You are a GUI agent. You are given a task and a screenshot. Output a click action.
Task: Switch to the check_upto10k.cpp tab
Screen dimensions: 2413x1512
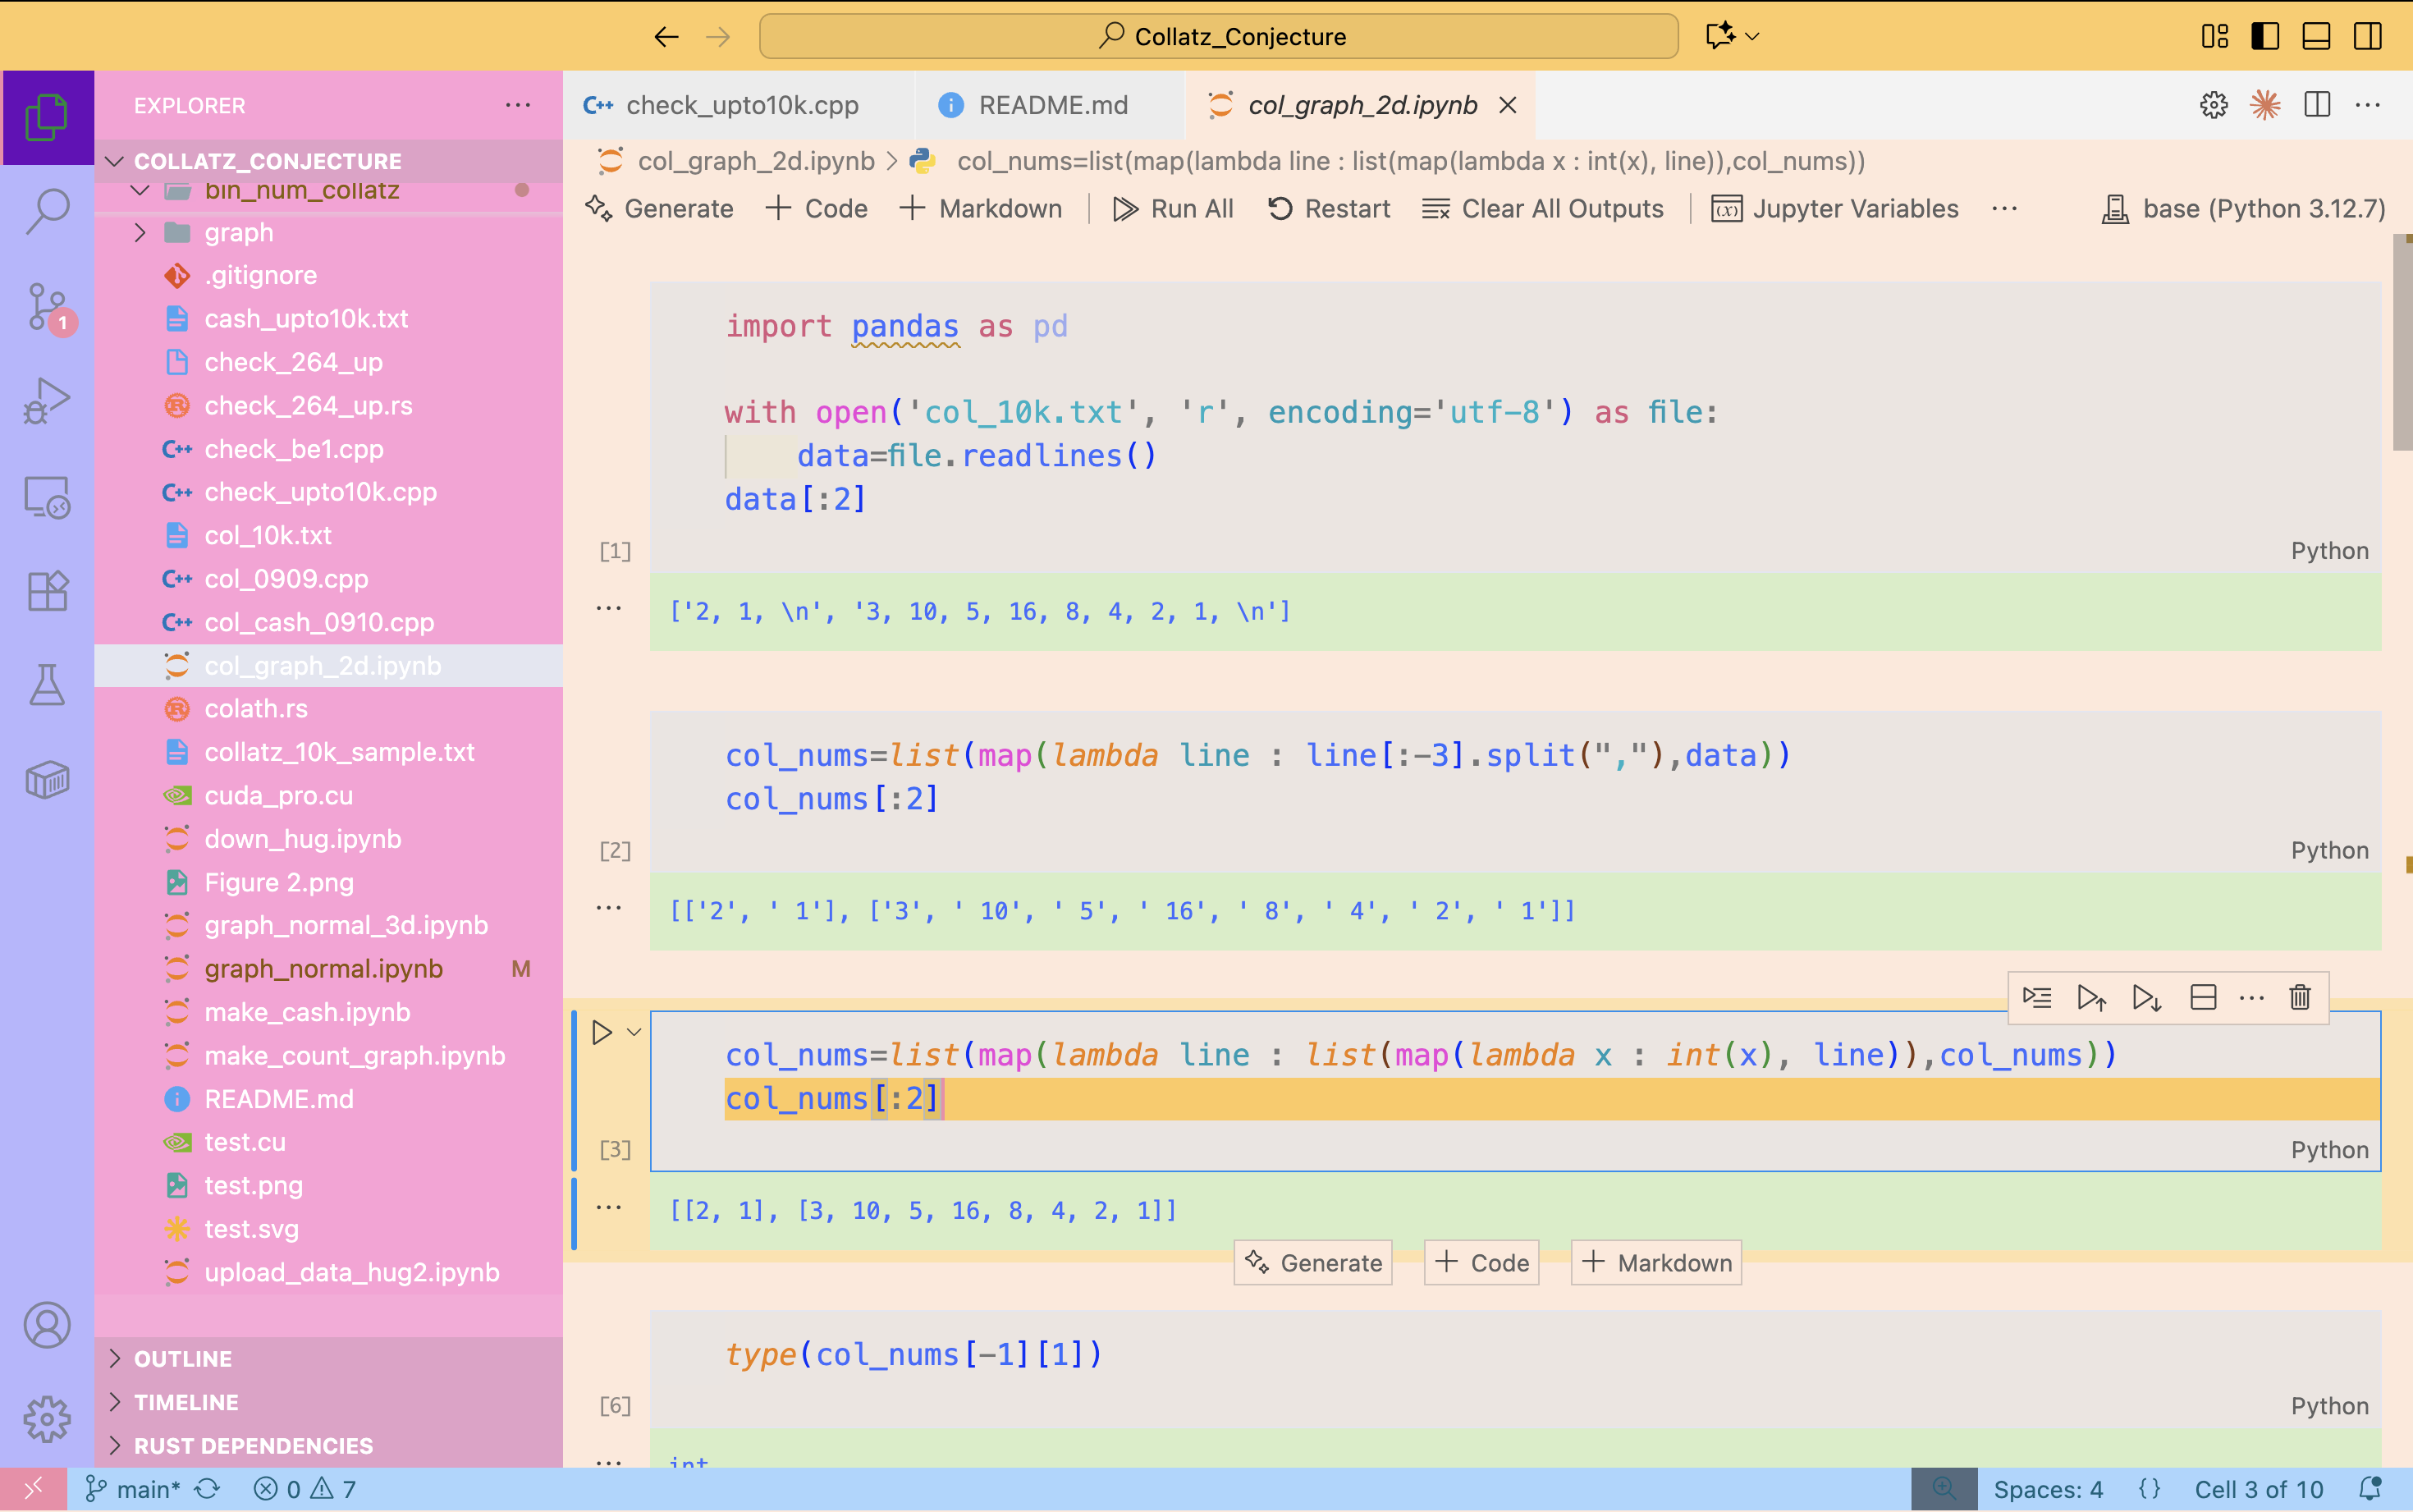(740, 105)
